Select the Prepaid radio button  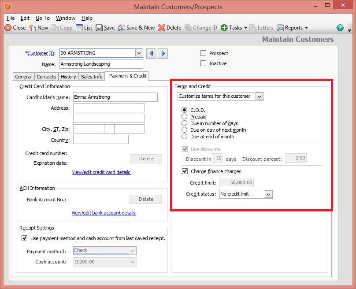[x=184, y=117]
